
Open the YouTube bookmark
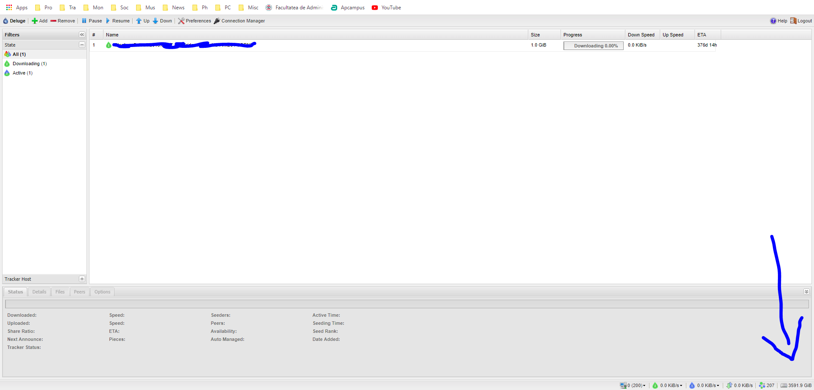[x=386, y=8]
